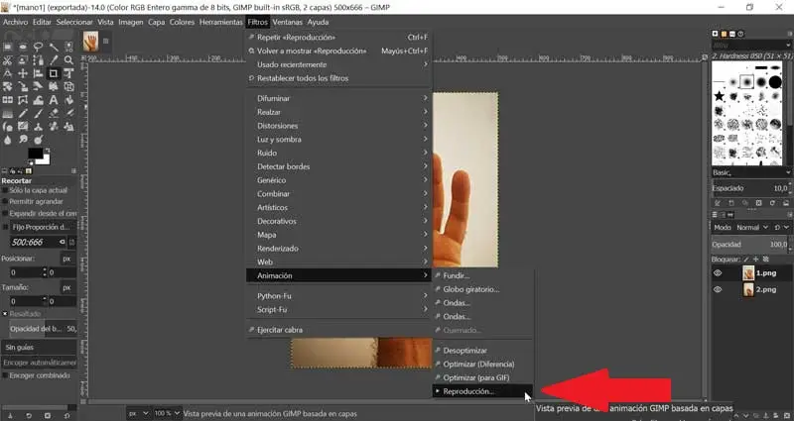Screen dimensions: 794x421
Task: Select the Fuzzy Select wand tool
Action: (x=54, y=47)
